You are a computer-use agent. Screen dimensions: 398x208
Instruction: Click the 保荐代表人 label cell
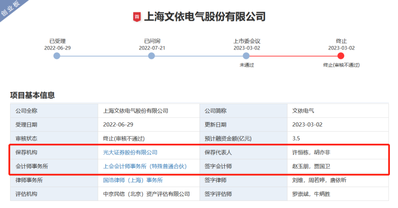pos(244,152)
